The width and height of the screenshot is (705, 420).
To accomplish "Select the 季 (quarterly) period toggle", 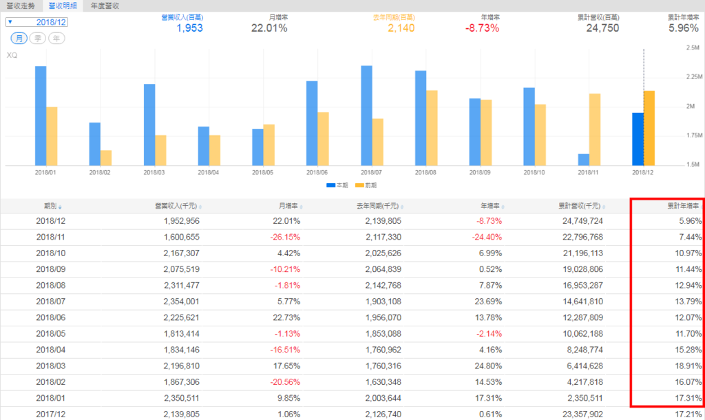I will [38, 39].
